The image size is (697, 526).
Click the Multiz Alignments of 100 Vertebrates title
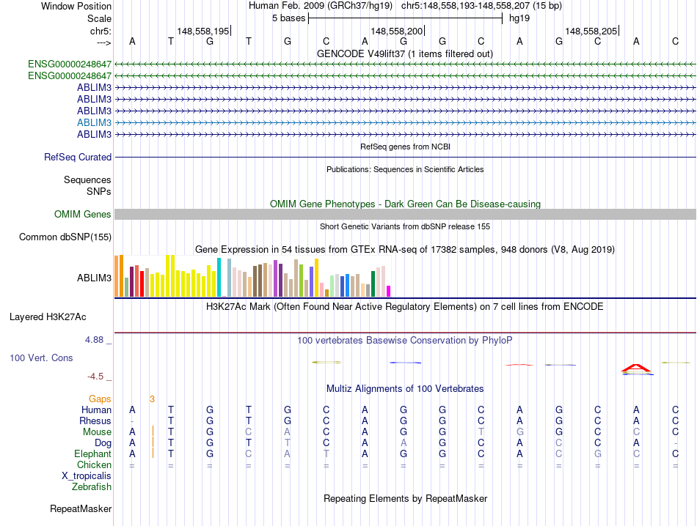pos(405,389)
